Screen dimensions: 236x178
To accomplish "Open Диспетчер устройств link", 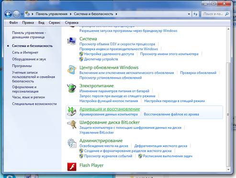I will click(101, 59).
